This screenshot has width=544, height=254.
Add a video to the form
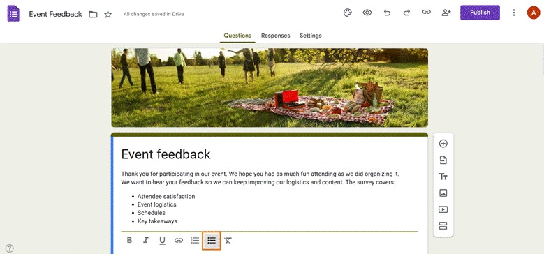click(x=443, y=209)
